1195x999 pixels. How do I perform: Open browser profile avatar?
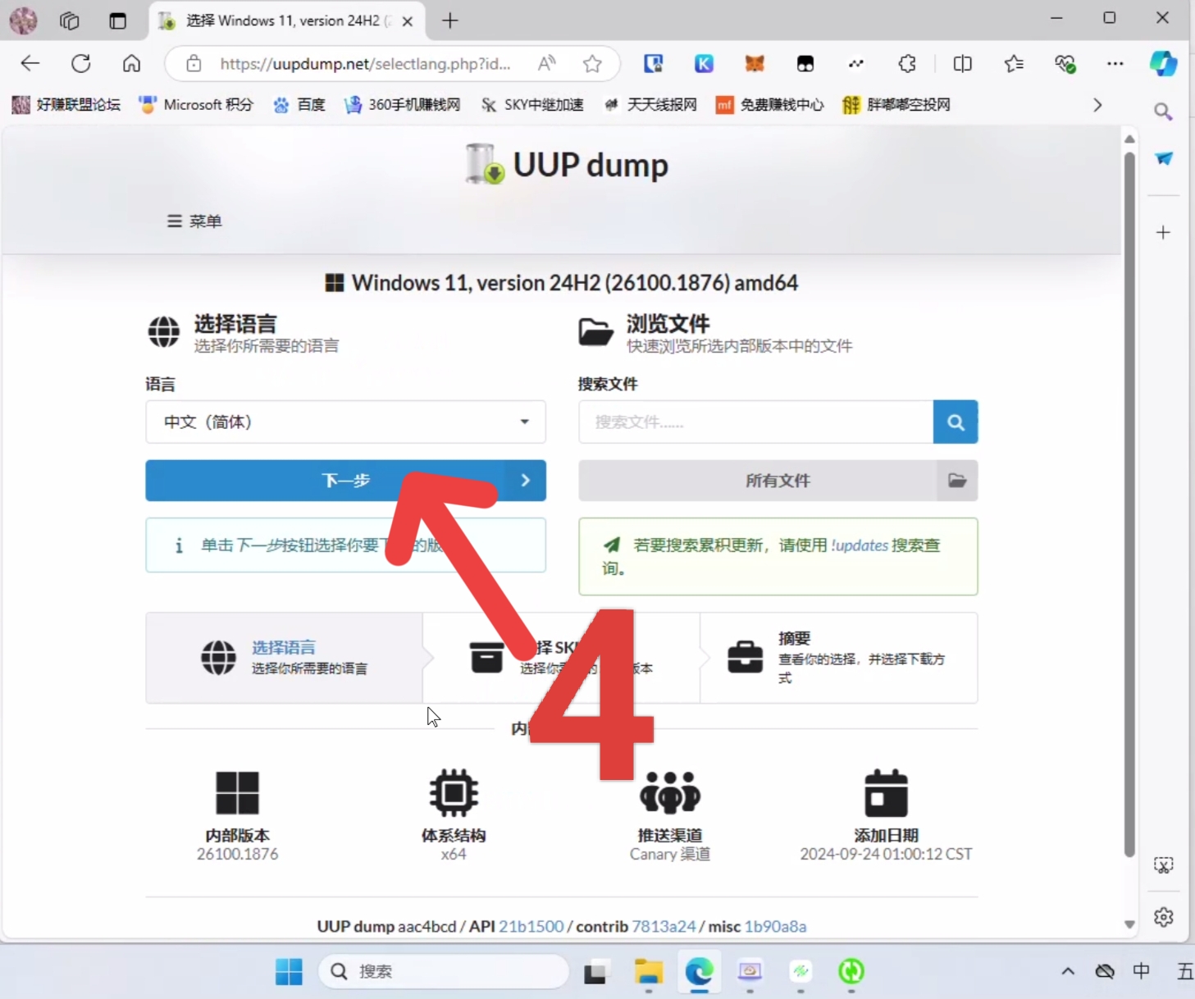click(23, 21)
